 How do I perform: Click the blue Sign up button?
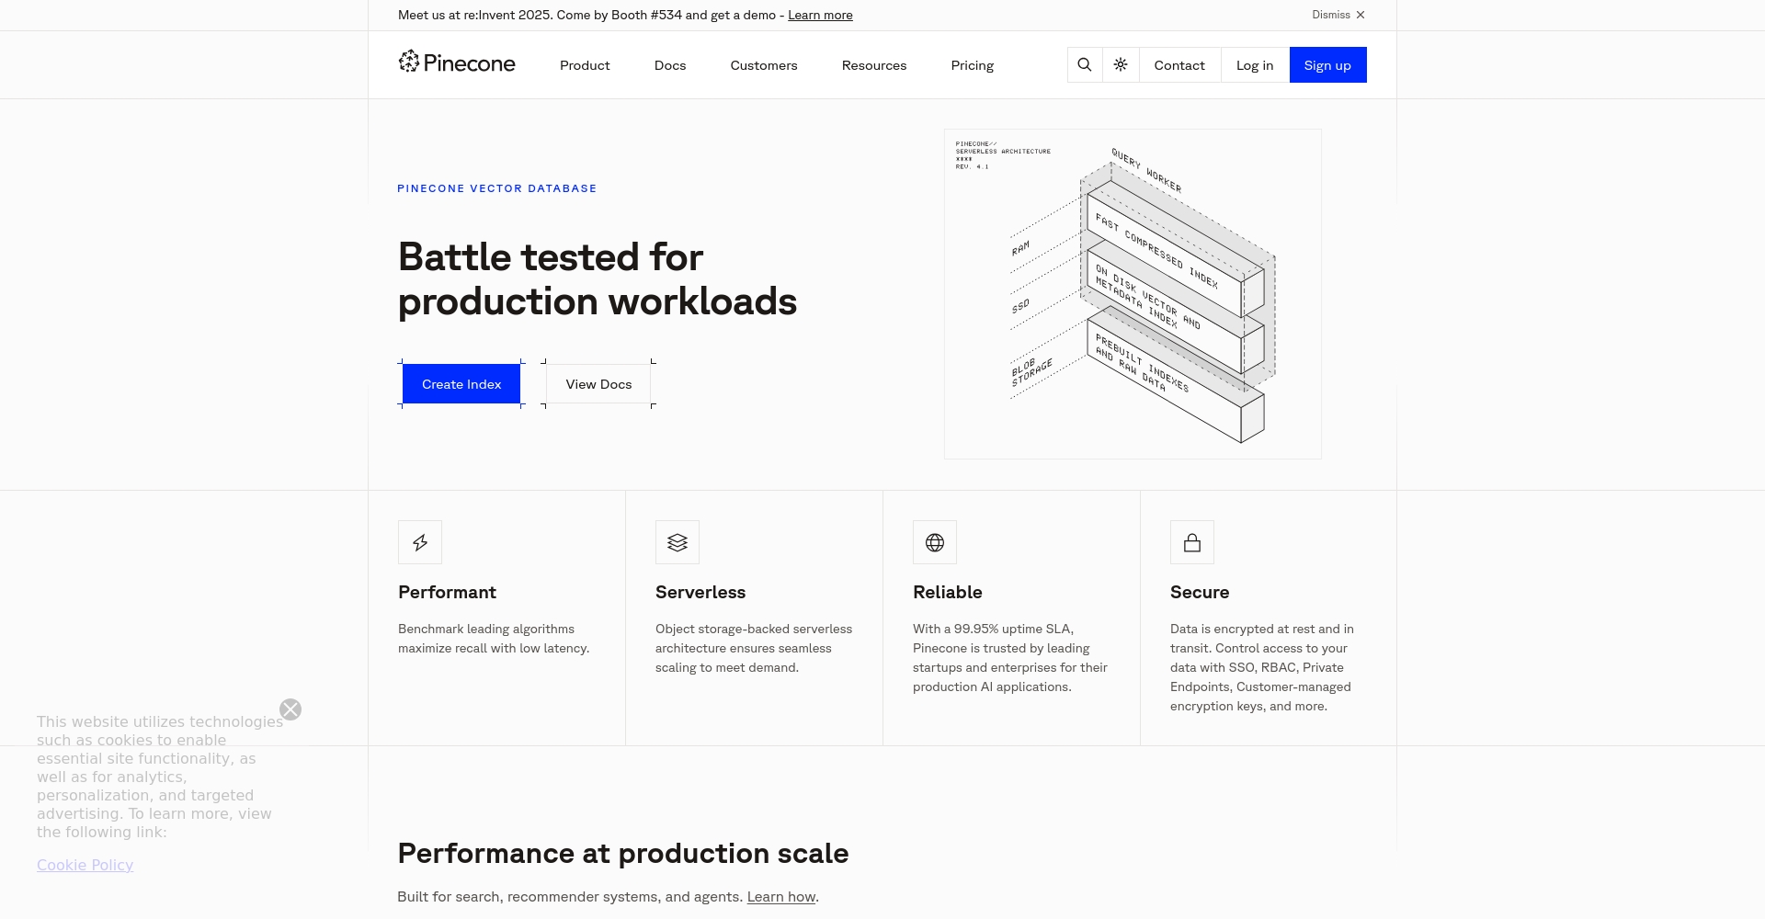tap(1327, 65)
